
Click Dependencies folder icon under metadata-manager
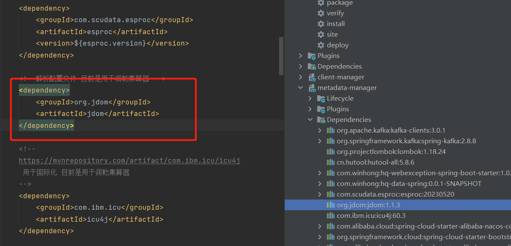pos(321,120)
